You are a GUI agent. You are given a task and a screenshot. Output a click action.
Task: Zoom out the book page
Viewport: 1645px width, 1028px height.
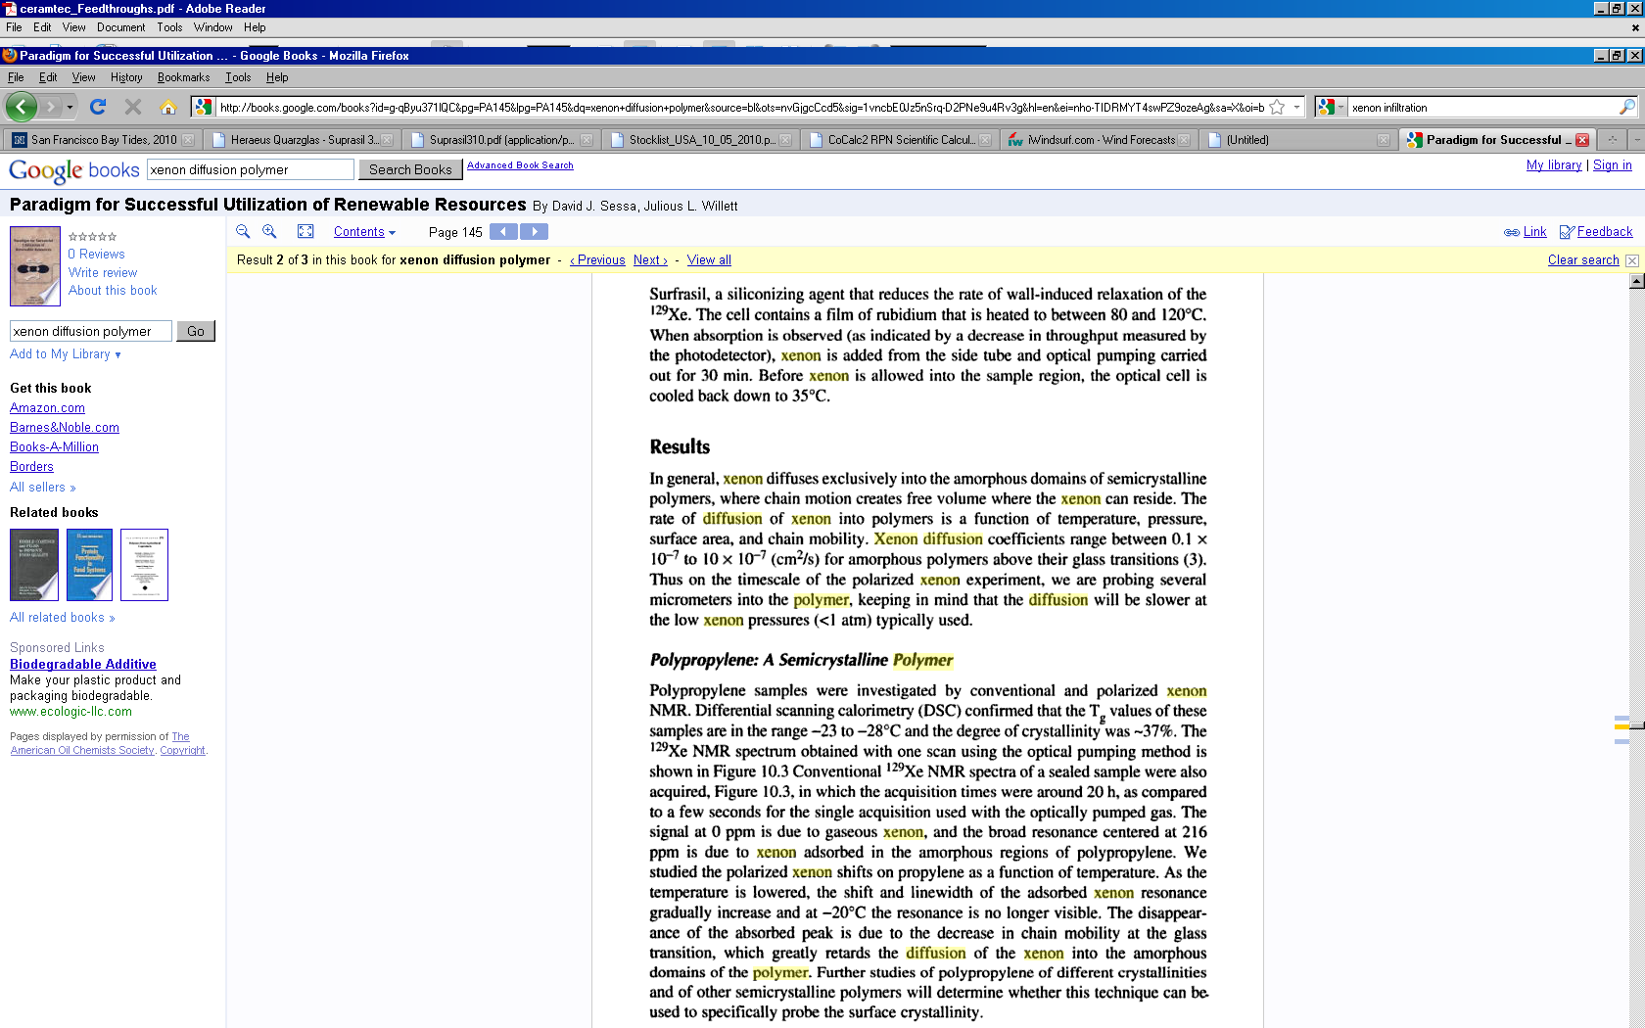pos(243,232)
